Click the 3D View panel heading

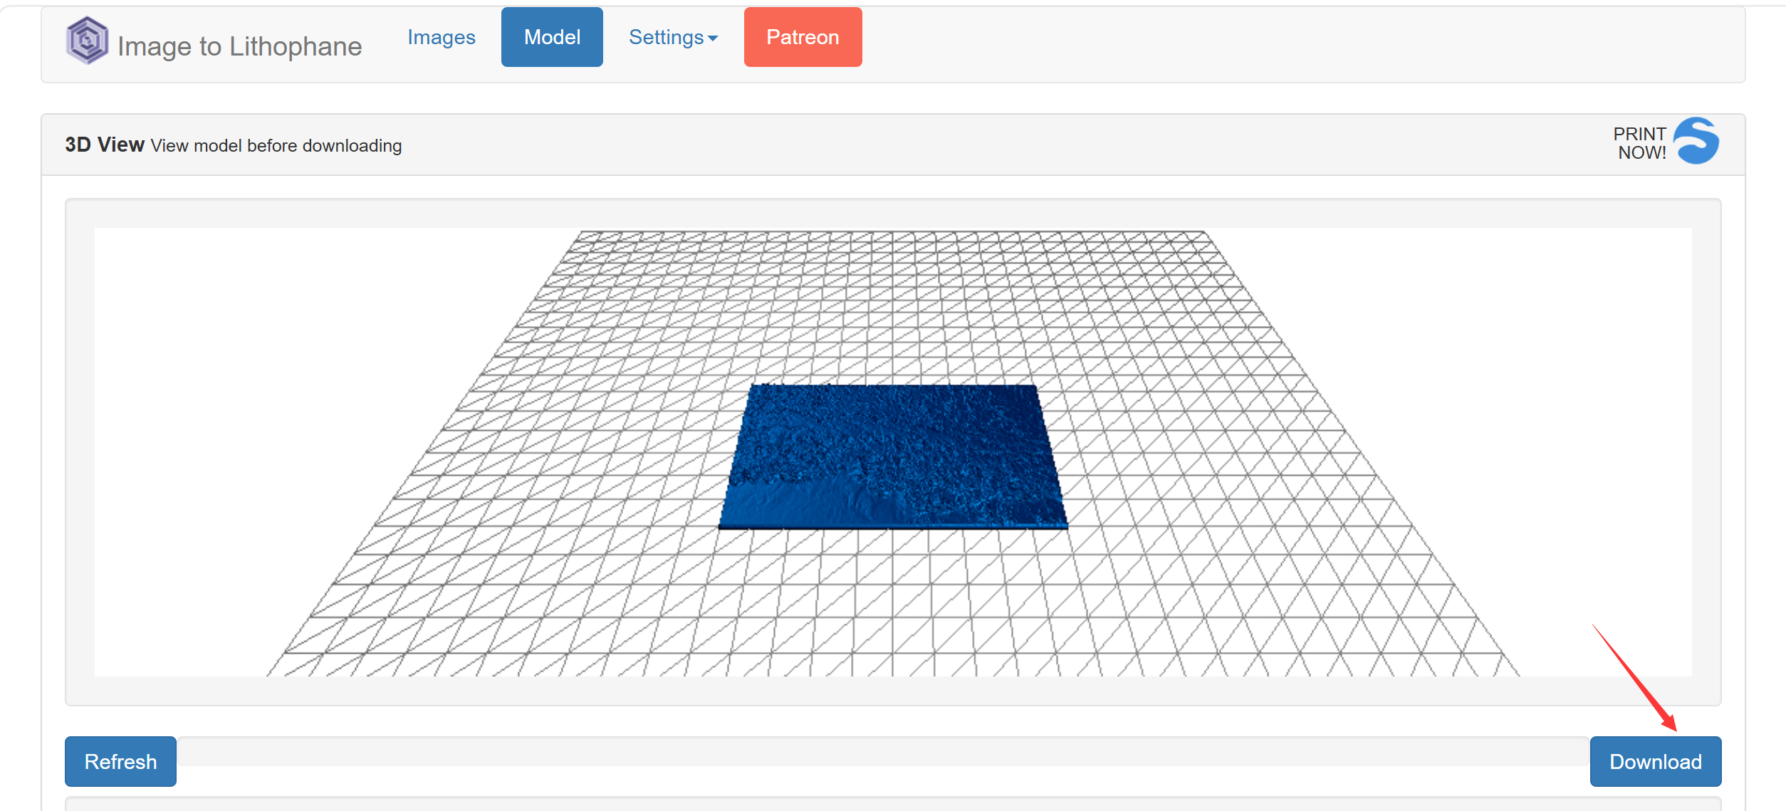105,145
